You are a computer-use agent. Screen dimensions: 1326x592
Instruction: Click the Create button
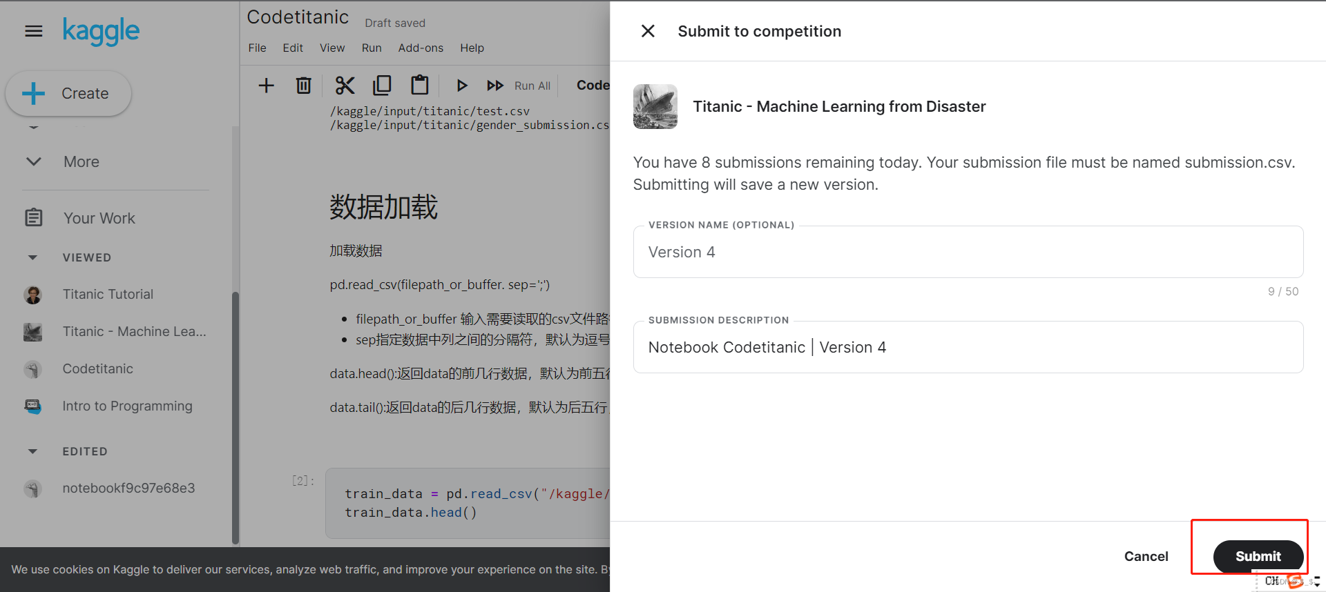(x=68, y=93)
